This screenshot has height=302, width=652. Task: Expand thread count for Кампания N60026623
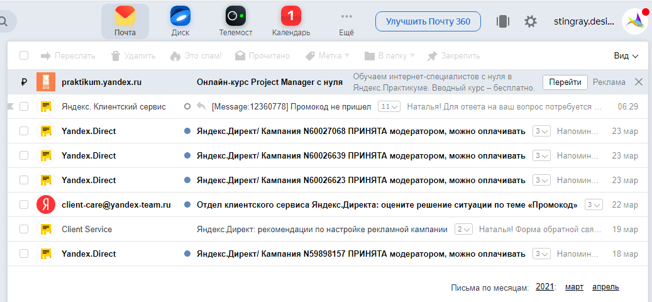click(x=542, y=180)
